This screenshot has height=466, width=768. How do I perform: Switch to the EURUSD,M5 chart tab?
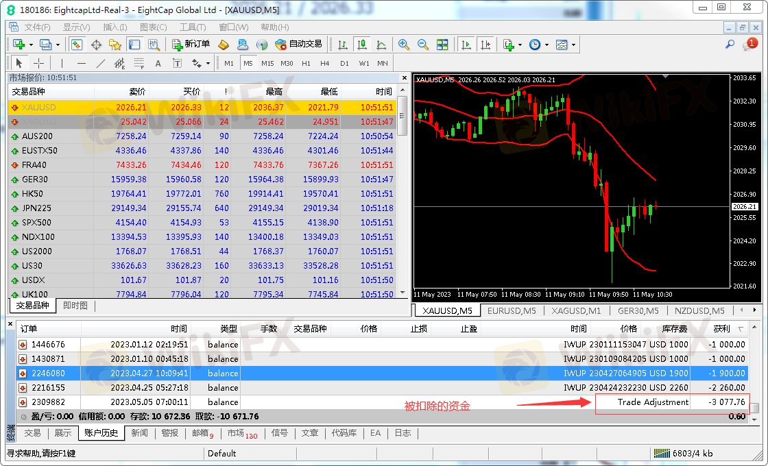tap(512, 311)
